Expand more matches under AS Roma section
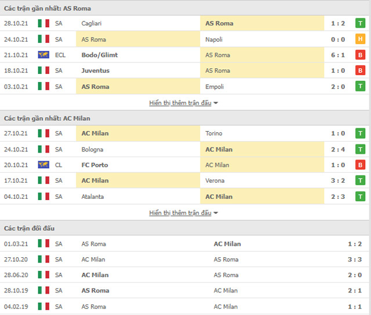 pos(180,103)
